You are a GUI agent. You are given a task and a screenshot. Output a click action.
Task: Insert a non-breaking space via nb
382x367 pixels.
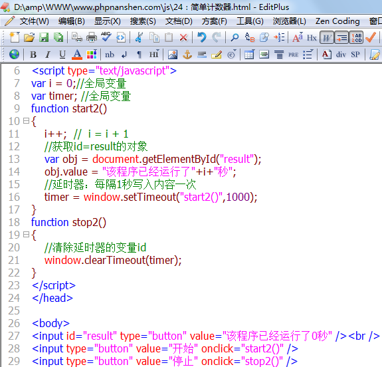point(110,55)
